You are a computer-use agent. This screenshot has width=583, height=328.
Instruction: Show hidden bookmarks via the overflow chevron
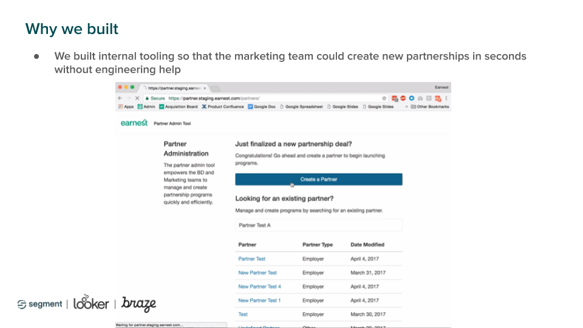pyautogui.click(x=406, y=107)
